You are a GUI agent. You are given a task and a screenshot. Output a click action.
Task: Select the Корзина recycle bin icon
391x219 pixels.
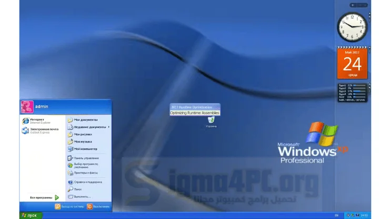pyautogui.click(x=211, y=122)
